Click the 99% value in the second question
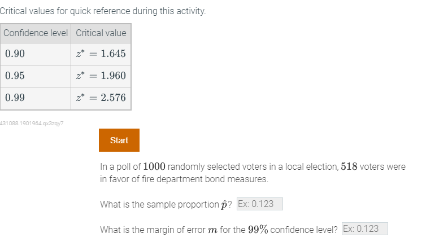The width and height of the screenshot is (448, 251). (258, 230)
